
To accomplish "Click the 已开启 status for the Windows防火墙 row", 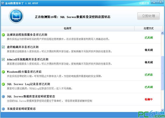I will pos(148,75).
